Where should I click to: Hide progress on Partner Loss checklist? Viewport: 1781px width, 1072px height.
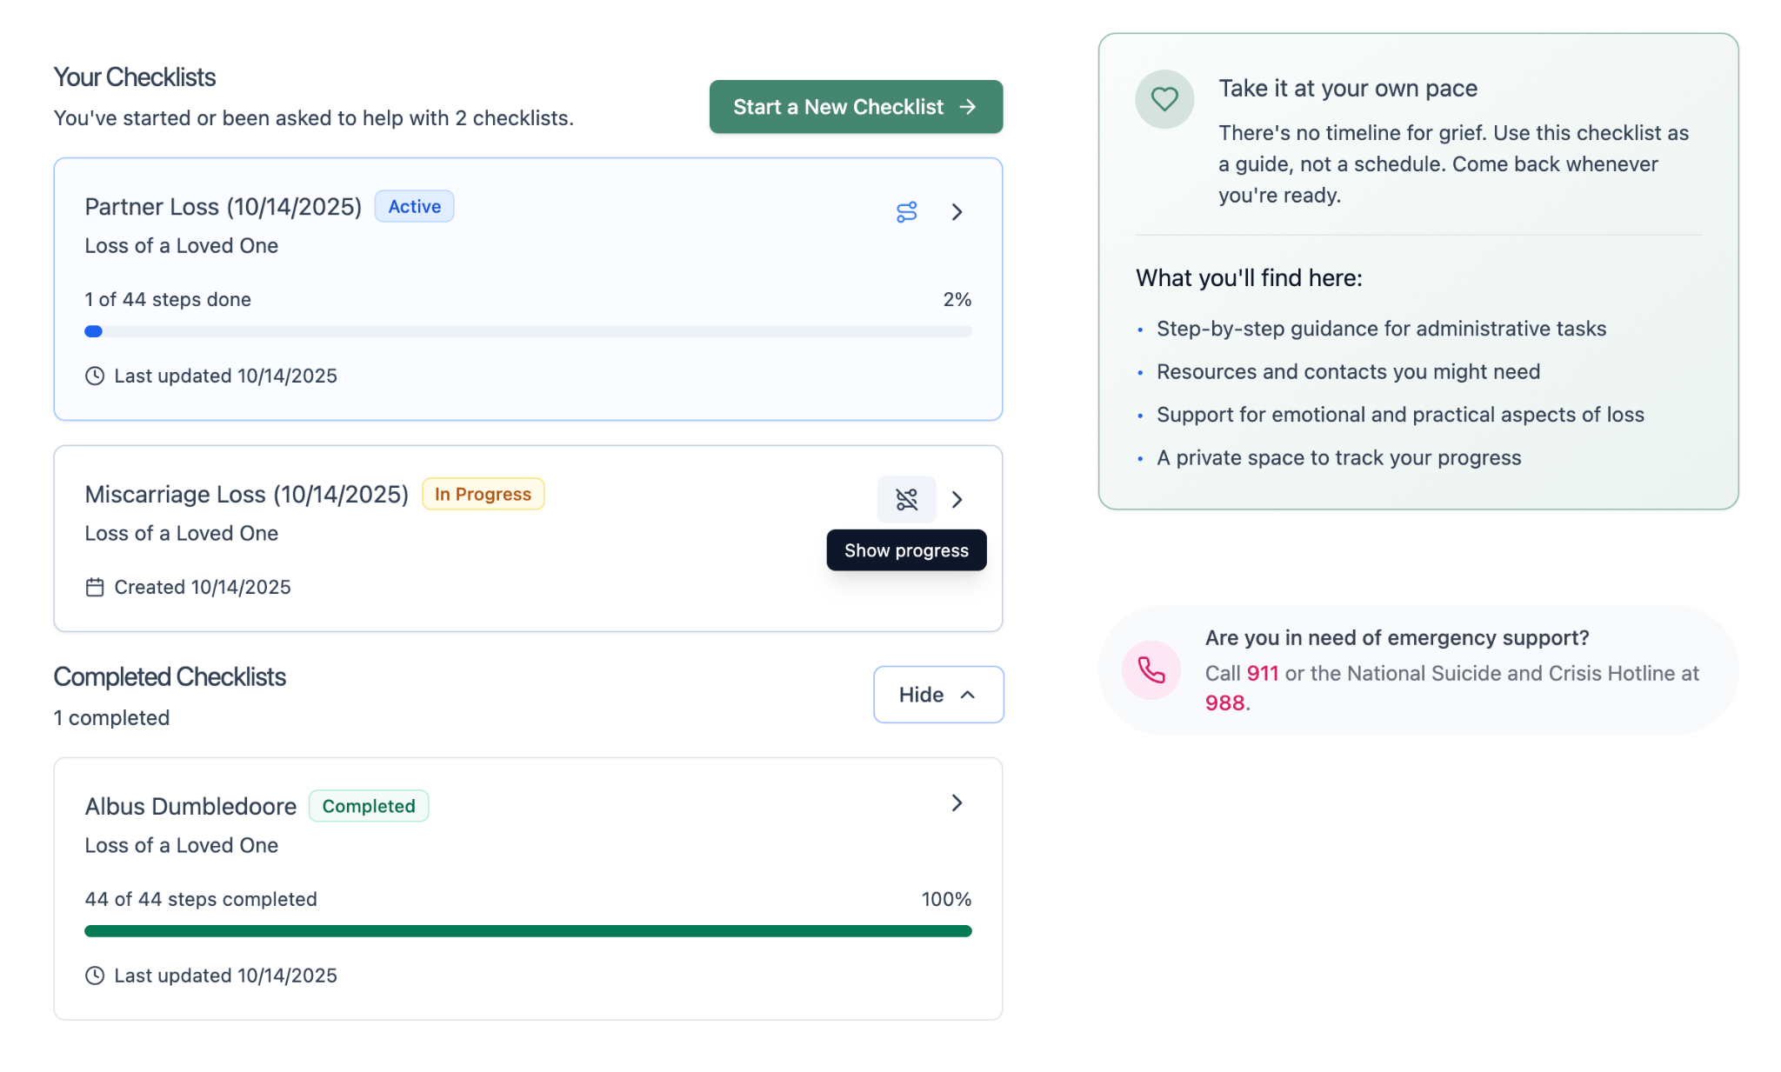pos(906,212)
